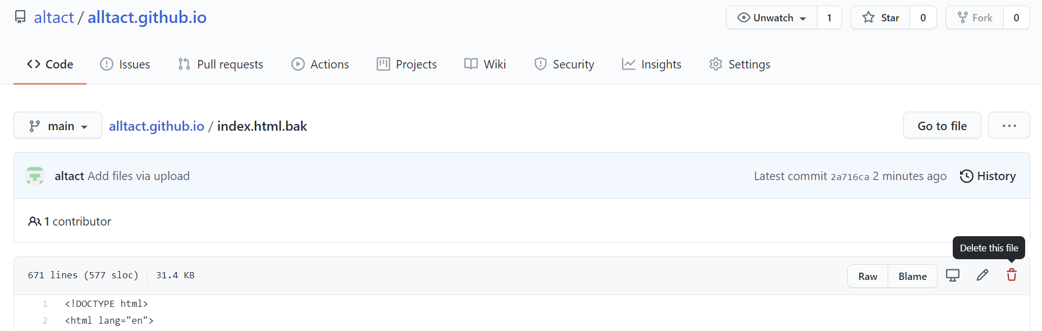Open the altact commit author link
The width and height of the screenshot is (1042, 331).
(69, 176)
